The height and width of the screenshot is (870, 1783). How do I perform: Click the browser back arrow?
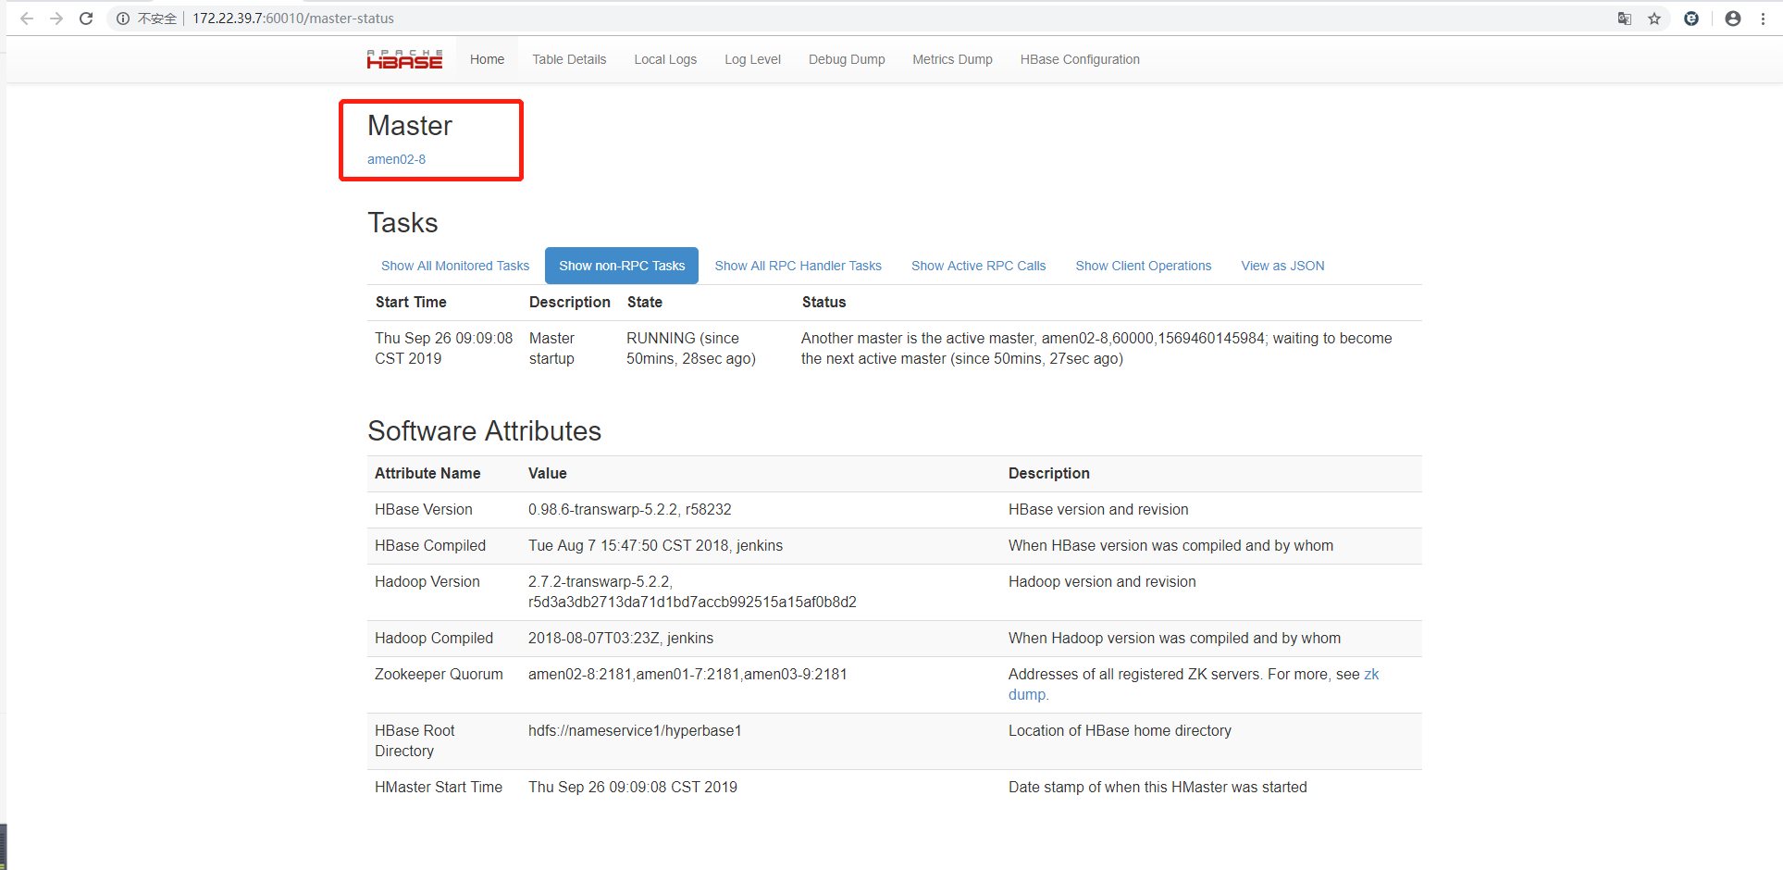26,19
